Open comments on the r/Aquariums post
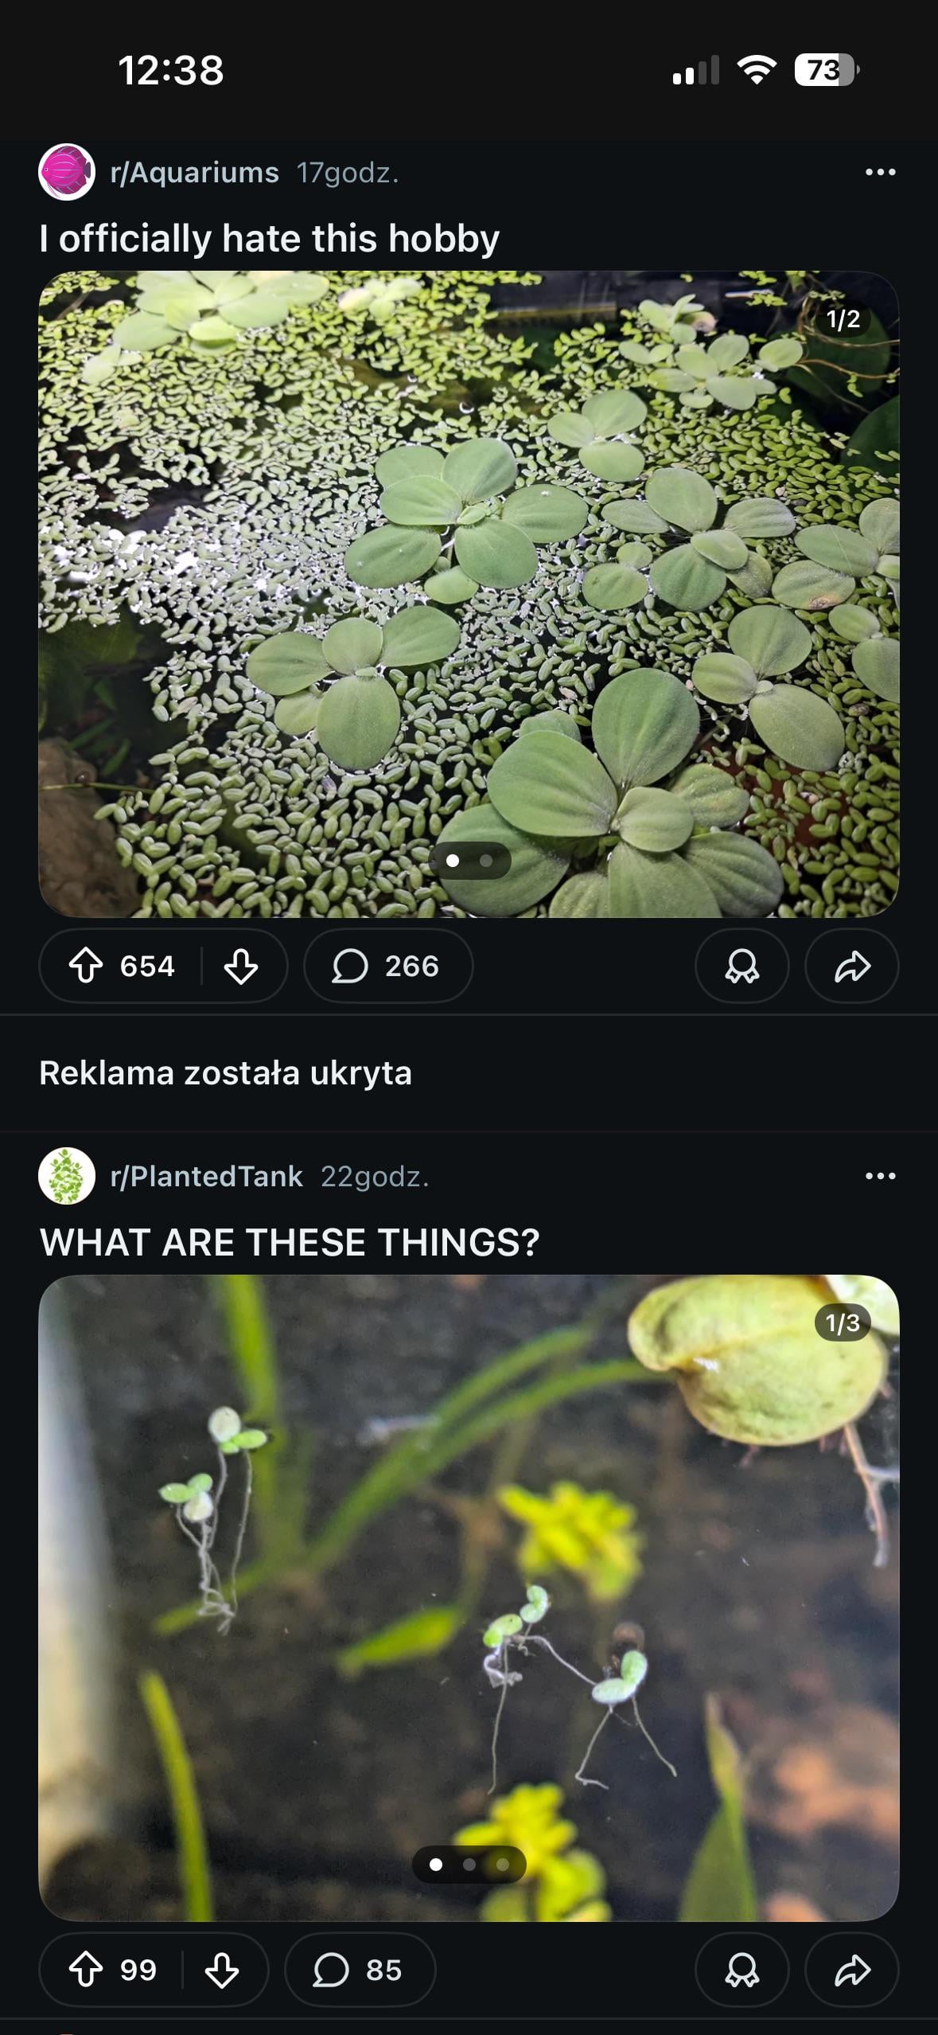This screenshot has height=2035, width=938. pos(387,966)
